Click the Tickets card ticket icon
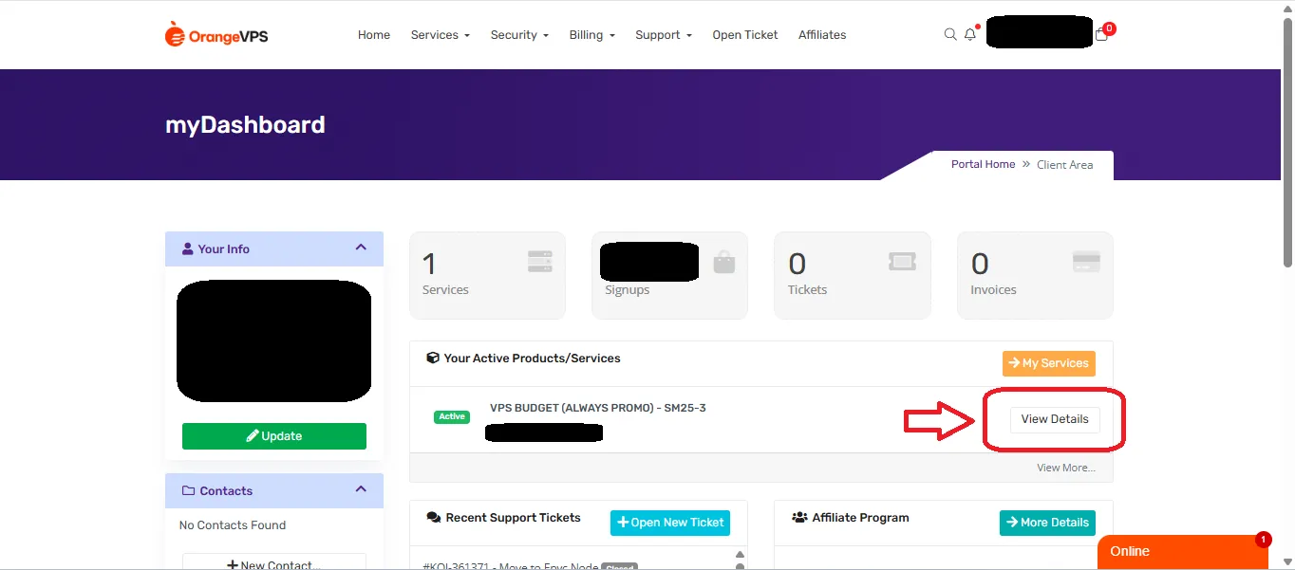Viewport: 1295px width, 570px height. [x=901, y=261]
